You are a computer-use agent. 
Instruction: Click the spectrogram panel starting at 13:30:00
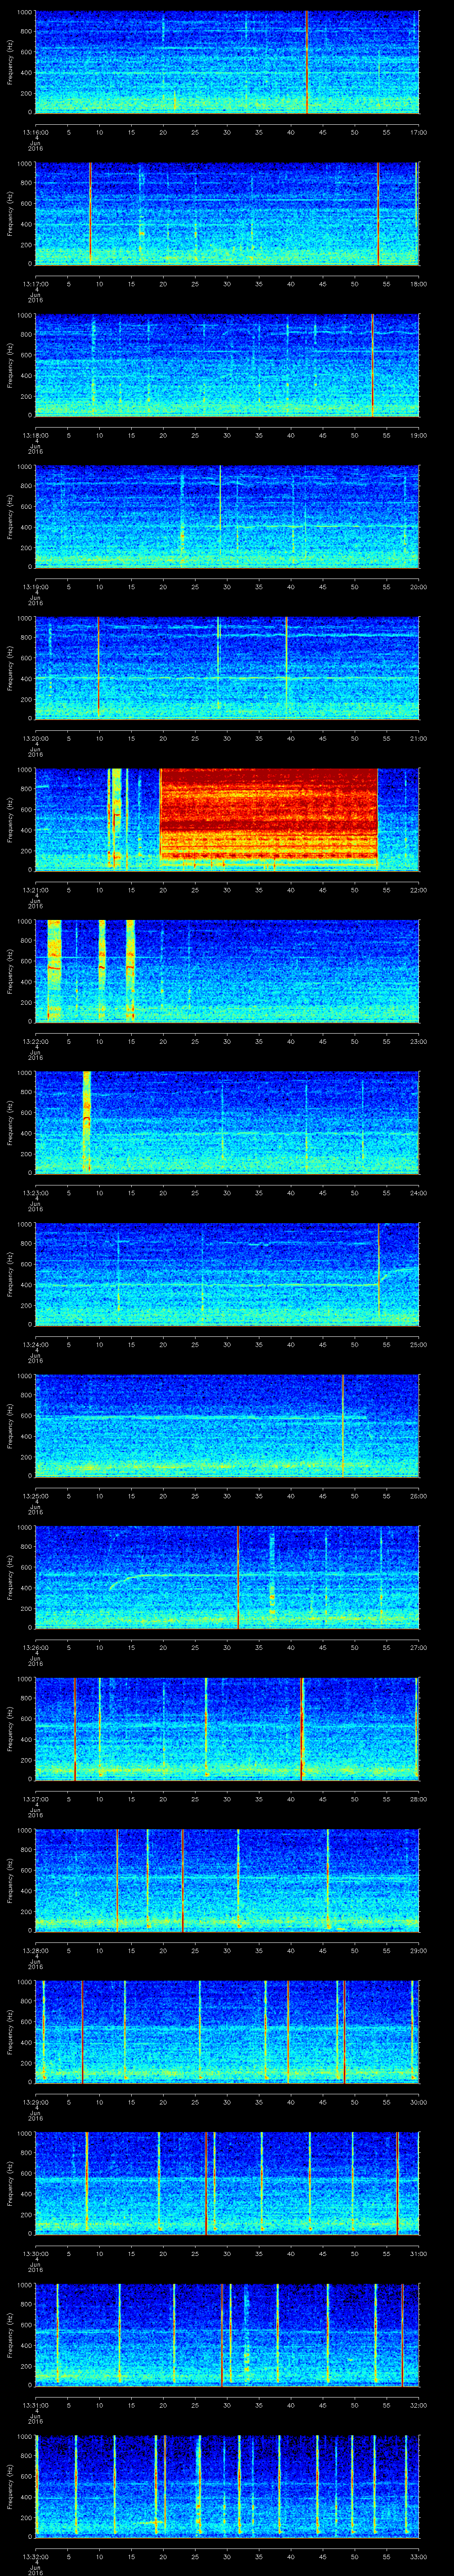point(227,2183)
